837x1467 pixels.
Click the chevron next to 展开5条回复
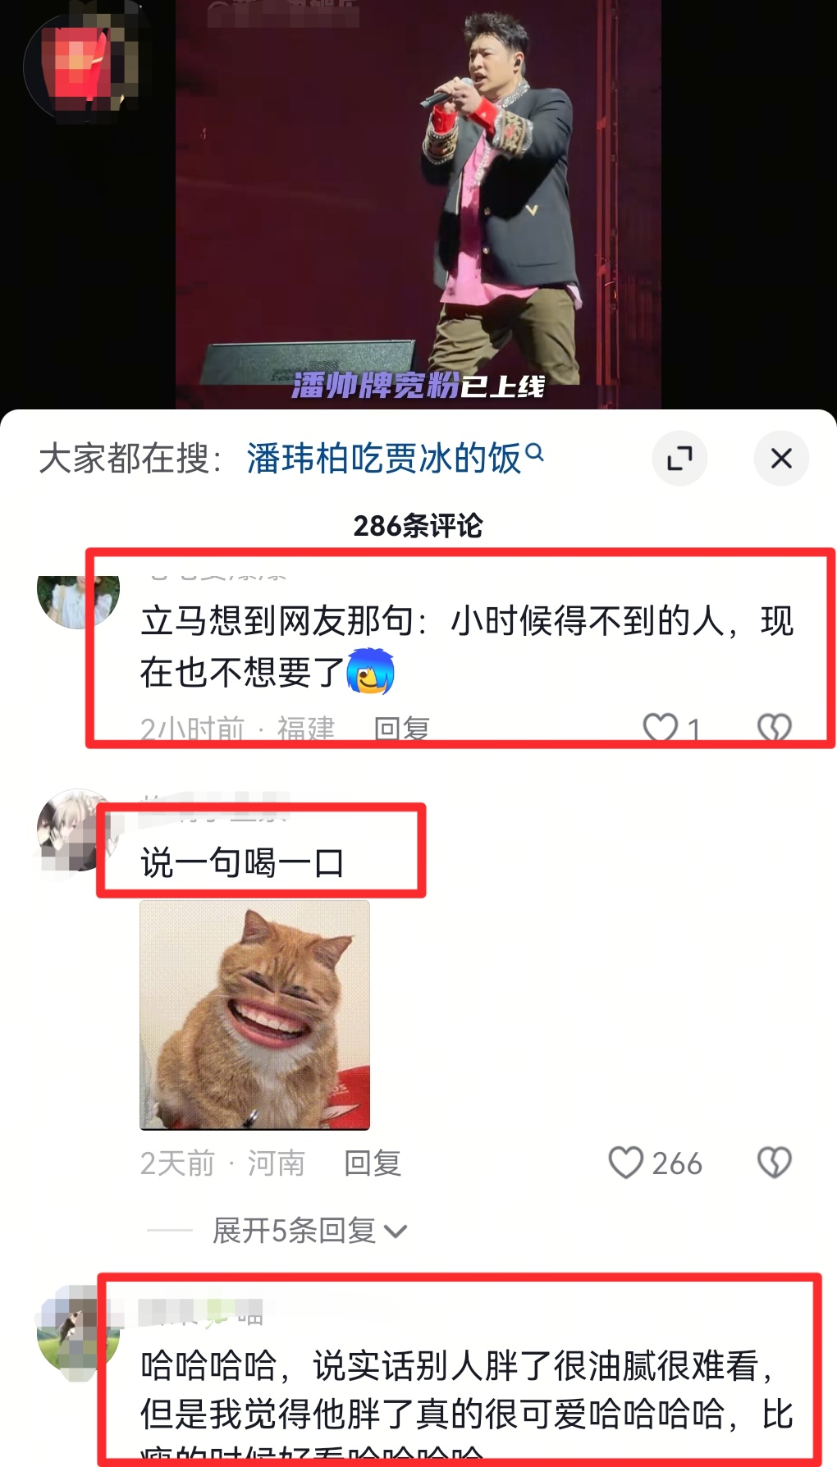[396, 1232]
